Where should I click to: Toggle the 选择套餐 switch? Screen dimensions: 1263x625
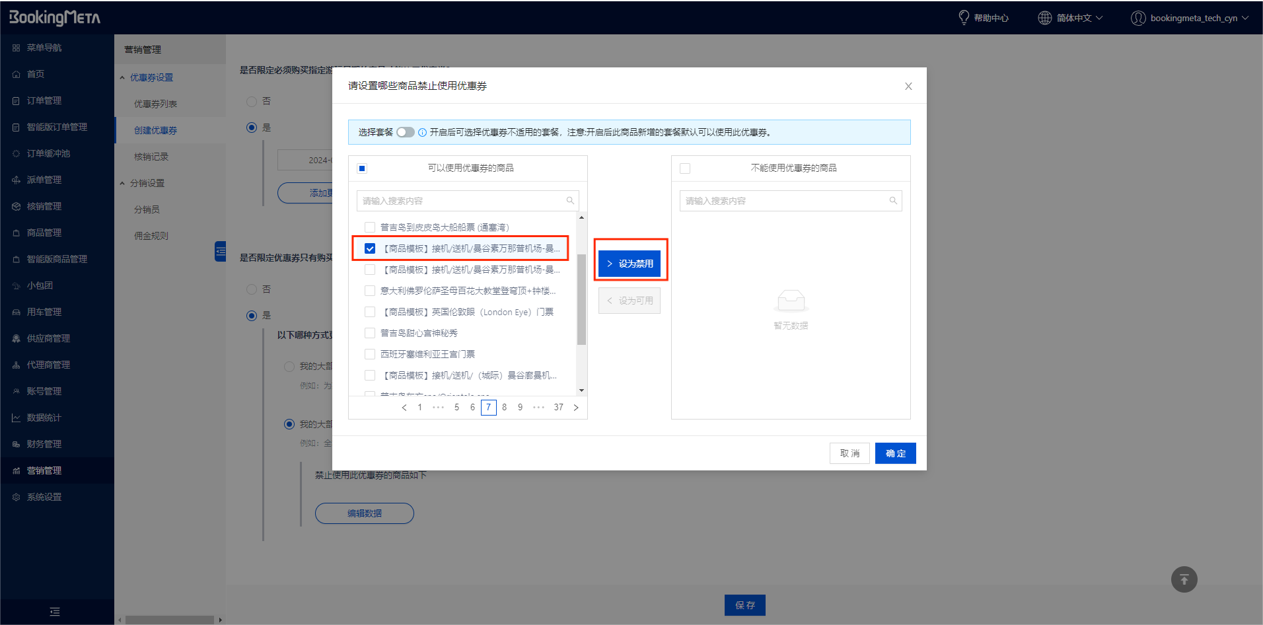pos(405,132)
